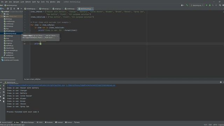
Task: Open the Code menu
Action: click(22, 2)
